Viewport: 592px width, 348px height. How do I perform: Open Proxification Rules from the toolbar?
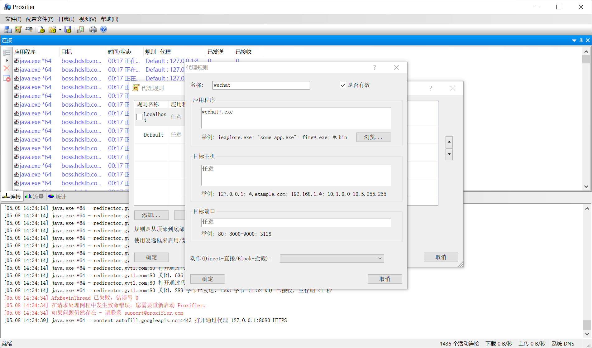coord(18,29)
